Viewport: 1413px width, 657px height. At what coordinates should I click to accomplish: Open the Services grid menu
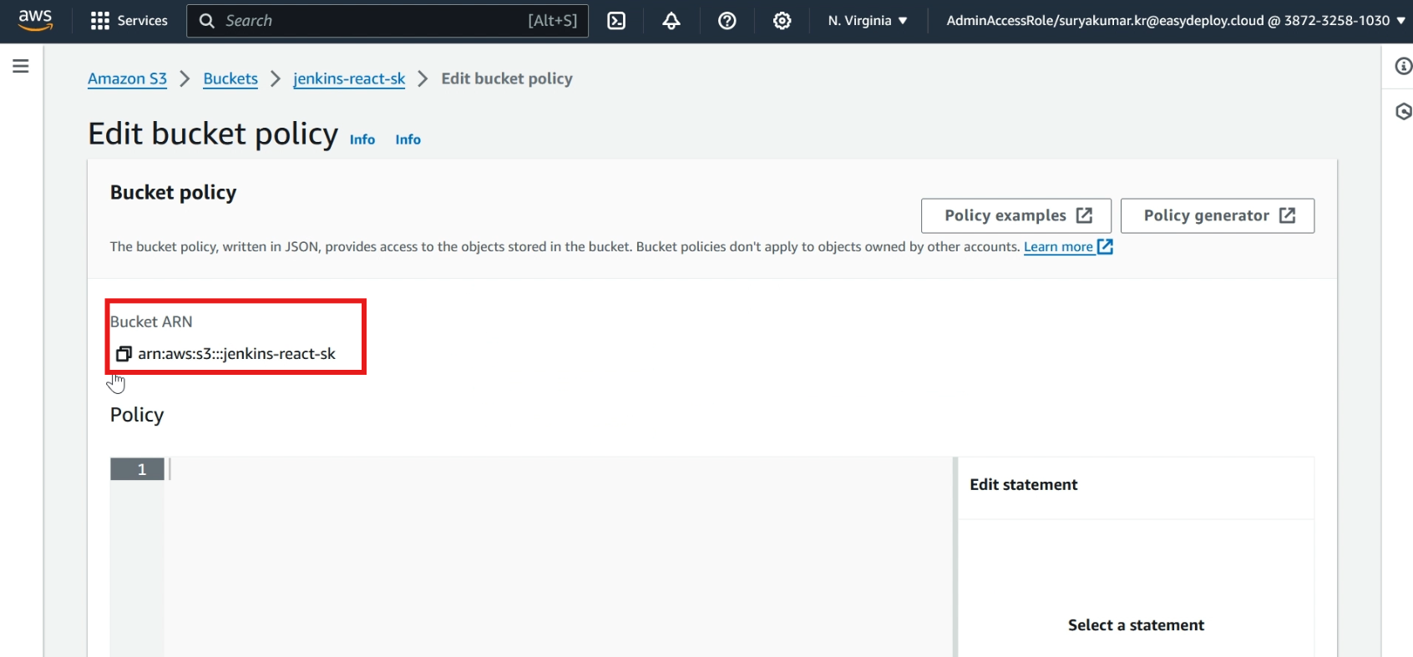pos(129,20)
